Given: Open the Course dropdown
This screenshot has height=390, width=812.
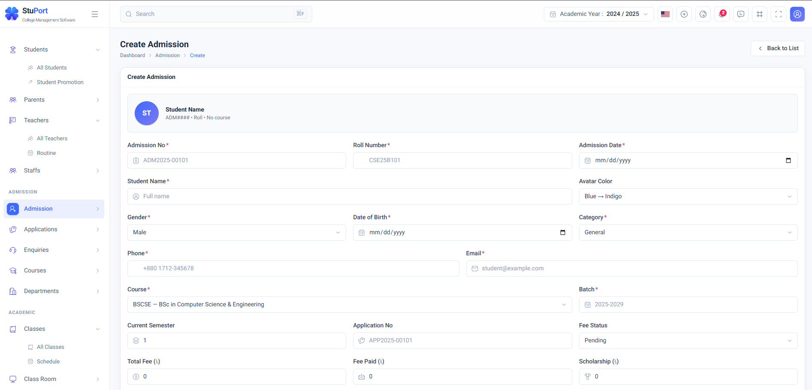Looking at the screenshot, I should (350, 305).
